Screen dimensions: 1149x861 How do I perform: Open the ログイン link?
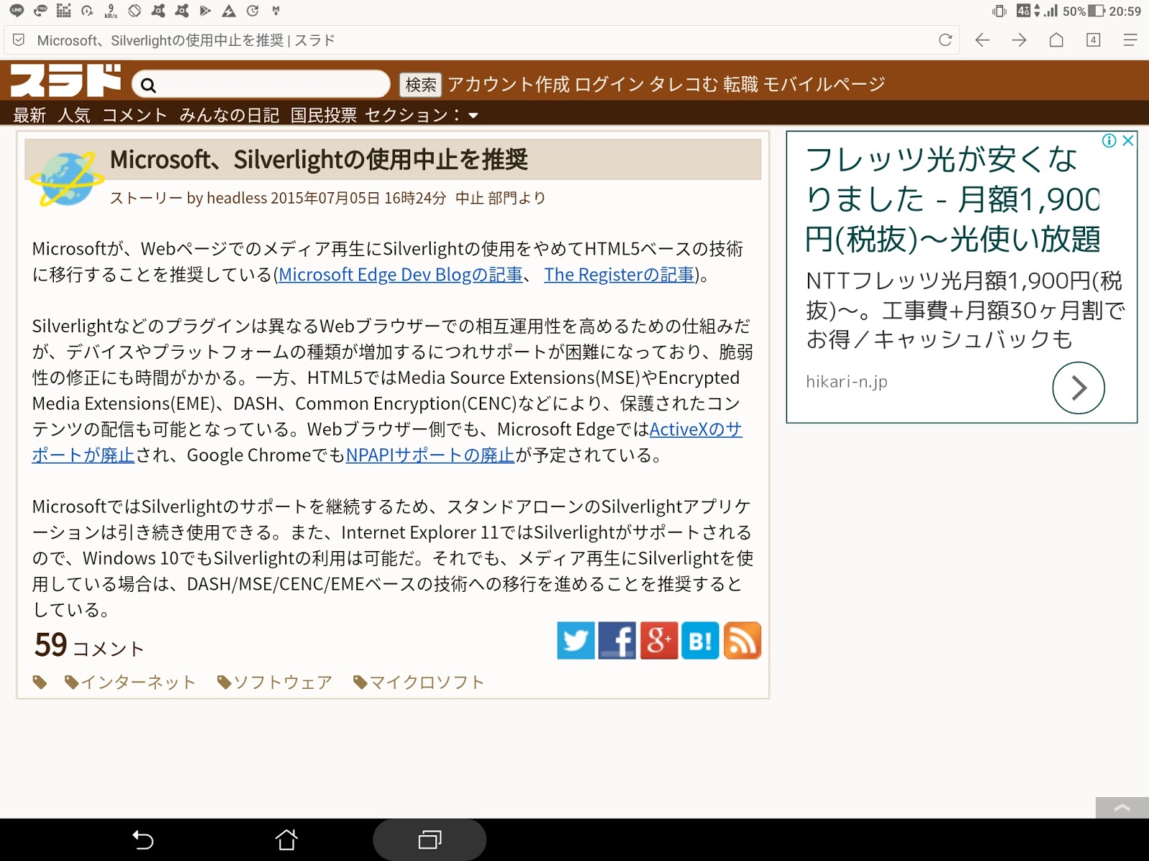click(x=610, y=85)
